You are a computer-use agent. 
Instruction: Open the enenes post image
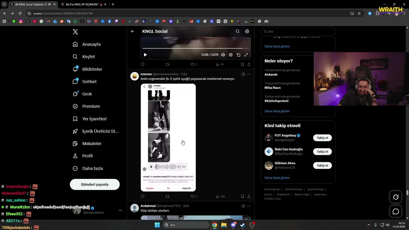pyautogui.click(x=168, y=137)
